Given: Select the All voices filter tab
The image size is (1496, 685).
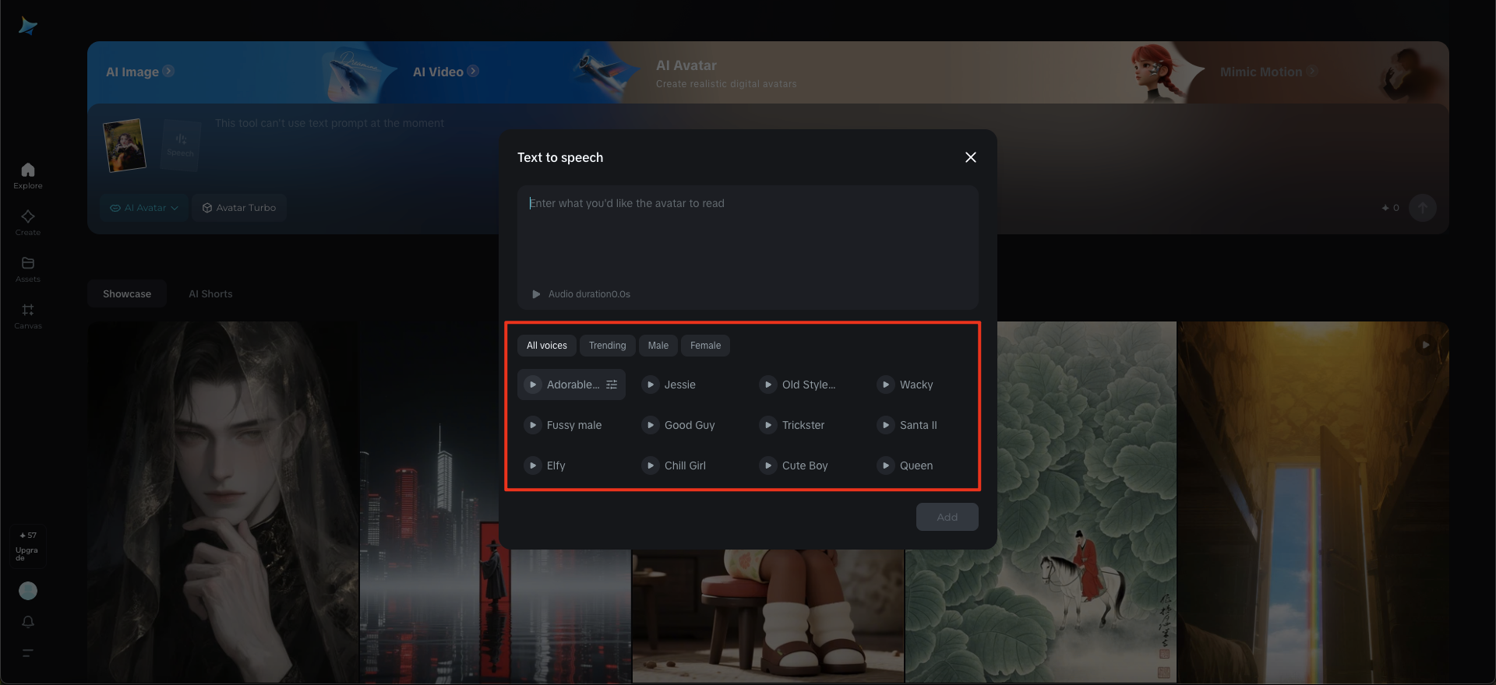Looking at the screenshot, I should [547, 346].
